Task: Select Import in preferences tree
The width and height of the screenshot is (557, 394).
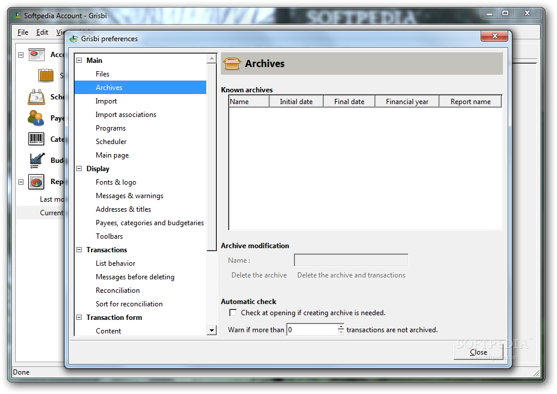Action: (106, 101)
